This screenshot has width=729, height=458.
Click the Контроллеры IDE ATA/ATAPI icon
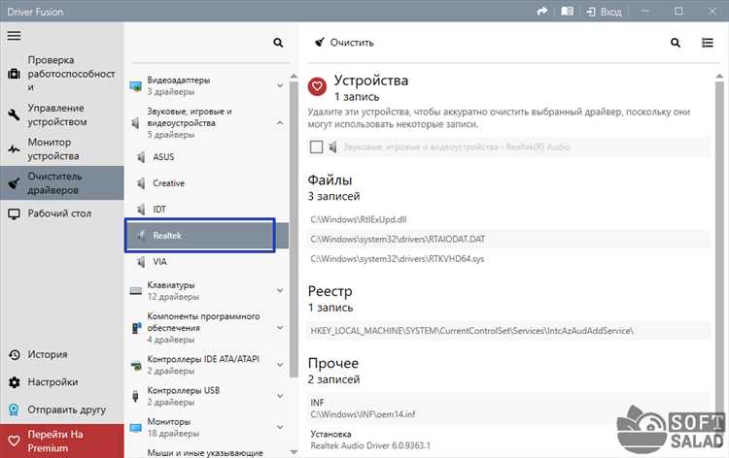[x=136, y=365]
